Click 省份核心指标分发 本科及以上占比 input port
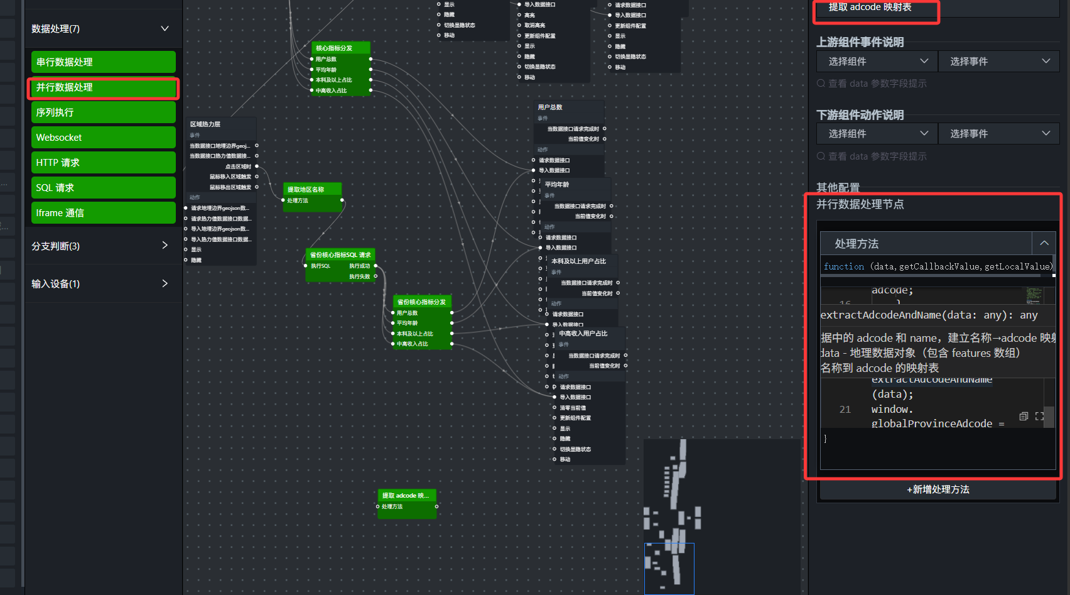 pos(392,334)
